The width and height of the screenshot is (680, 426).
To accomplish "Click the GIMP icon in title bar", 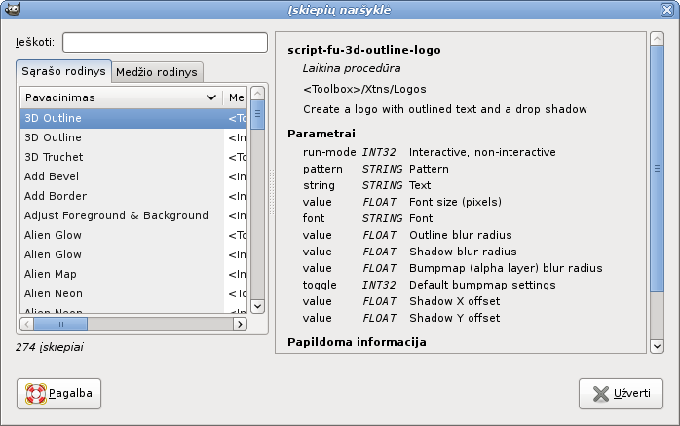I will point(9,9).
